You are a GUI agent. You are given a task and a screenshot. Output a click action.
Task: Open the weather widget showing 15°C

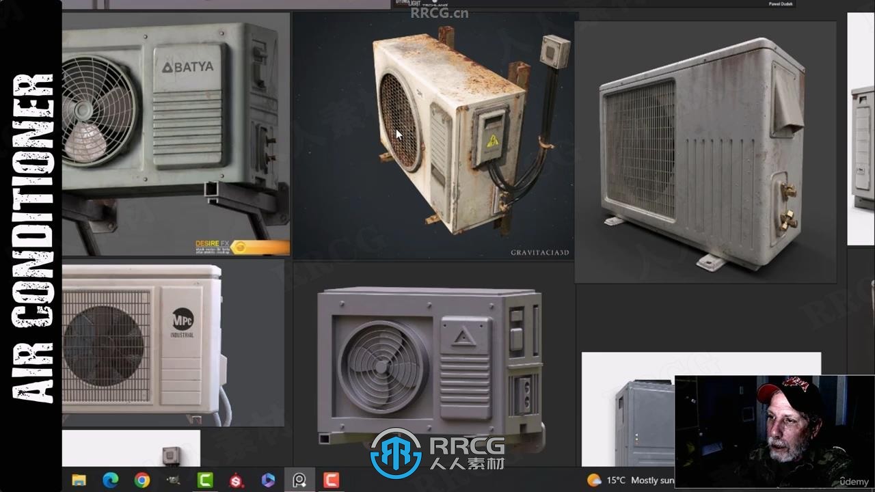[630, 480]
